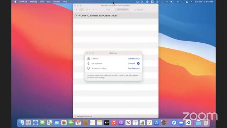Open Wi-Fi status in menu bar
227x128 pixels.
click(178, 2)
